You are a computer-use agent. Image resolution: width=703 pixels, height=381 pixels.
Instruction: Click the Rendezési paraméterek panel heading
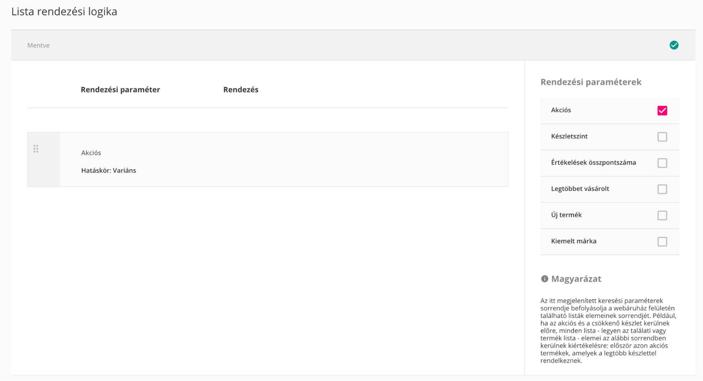coord(590,82)
